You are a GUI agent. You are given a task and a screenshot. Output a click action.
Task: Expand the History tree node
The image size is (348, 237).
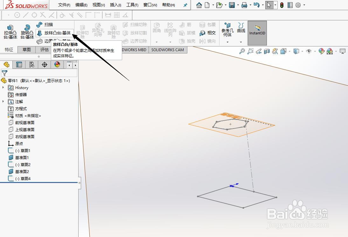point(3,87)
